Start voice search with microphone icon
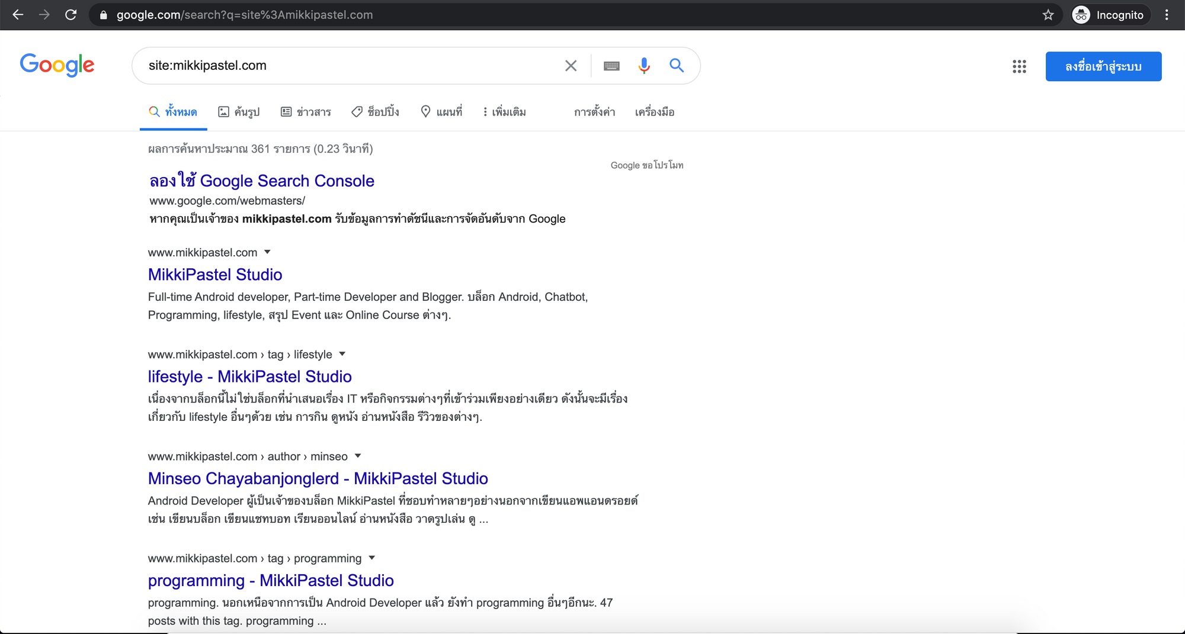Image resolution: width=1185 pixels, height=634 pixels. coord(644,66)
